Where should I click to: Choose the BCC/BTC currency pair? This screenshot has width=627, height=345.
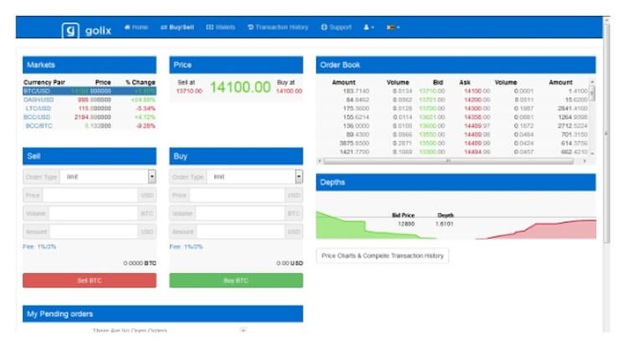click(37, 126)
